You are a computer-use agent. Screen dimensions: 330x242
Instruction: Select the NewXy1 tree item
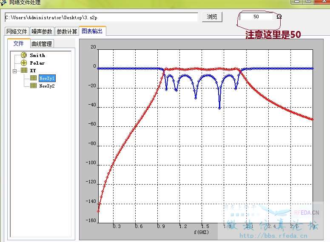coord(47,78)
